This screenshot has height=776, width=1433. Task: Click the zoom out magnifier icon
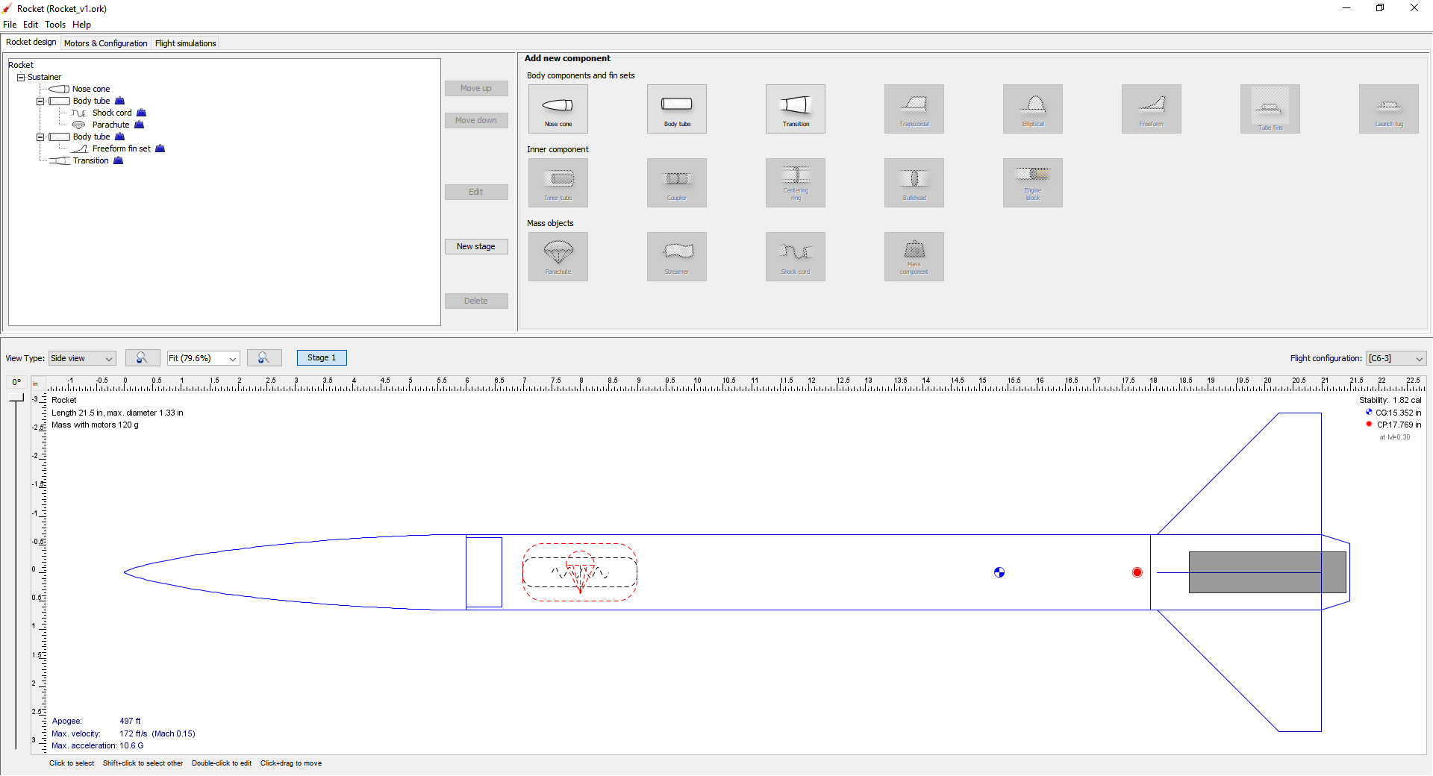pyautogui.click(x=142, y=358)
